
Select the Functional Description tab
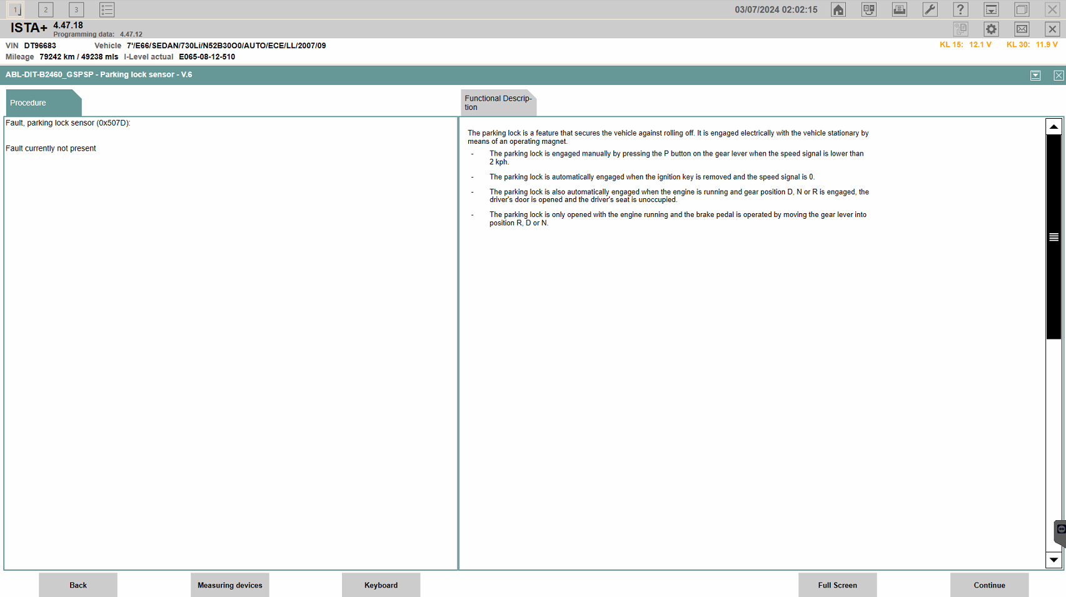coord(498,103)
